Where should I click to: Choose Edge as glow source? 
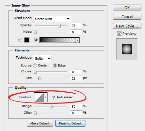pos(55,65)
